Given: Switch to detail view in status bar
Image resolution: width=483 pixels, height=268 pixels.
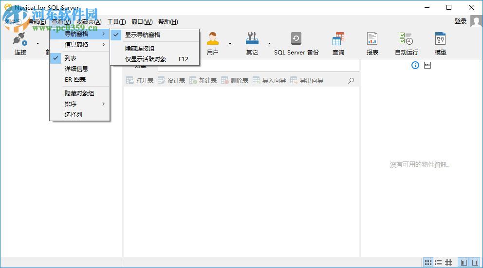Looking at the screenshot, I should click(x=438, y=263).
